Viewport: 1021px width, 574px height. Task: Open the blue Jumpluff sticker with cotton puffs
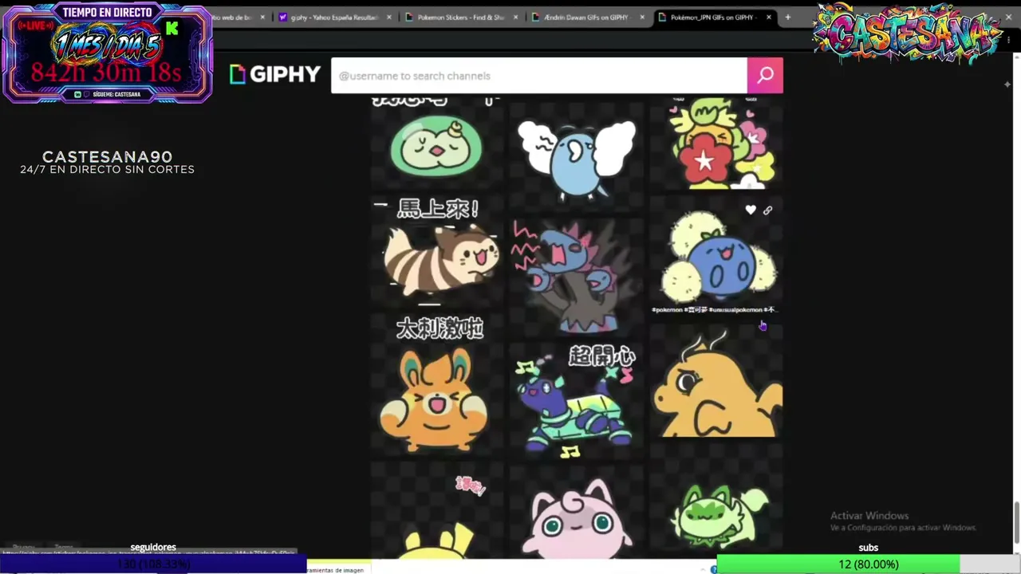click(x=716, y=257)
